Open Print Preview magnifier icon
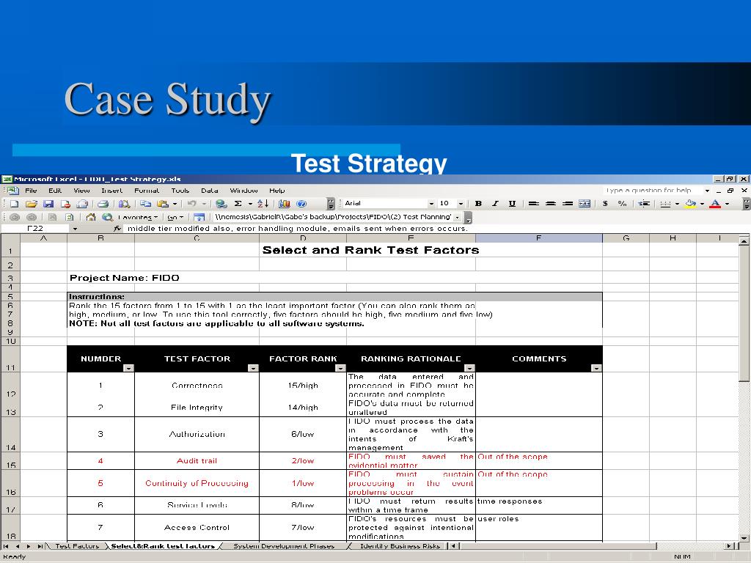Screen dimensions: 751x563 pos(124,204)
